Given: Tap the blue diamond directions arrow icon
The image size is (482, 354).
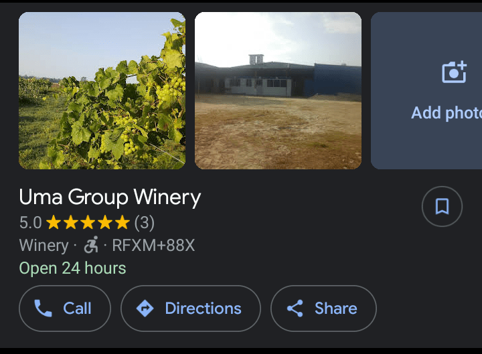Looking at the screenshot, I should pos(145,308).
